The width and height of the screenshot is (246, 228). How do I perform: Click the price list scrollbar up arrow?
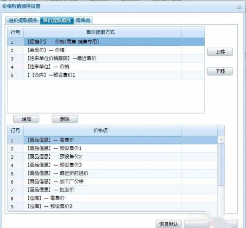[221, 140]
